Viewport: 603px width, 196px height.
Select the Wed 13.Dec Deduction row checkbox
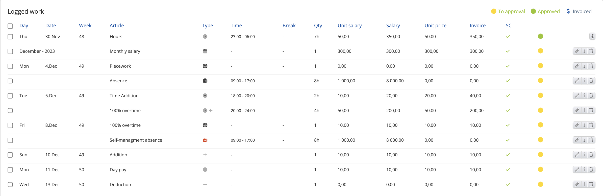tap(10, 184)
